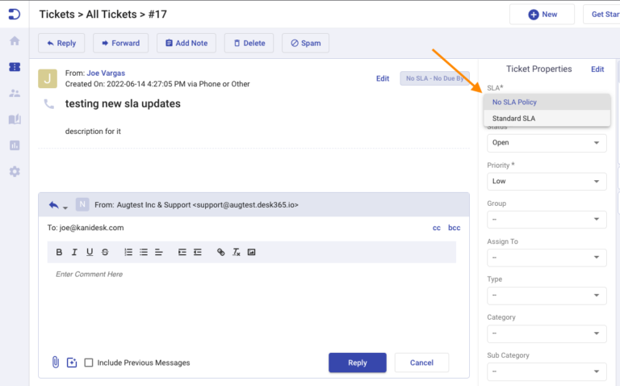Image resolution: width=620 pixels, height=386 pixels.
Task: Click the first indent icon in the toolbar
Action: [x=182, y=252]
